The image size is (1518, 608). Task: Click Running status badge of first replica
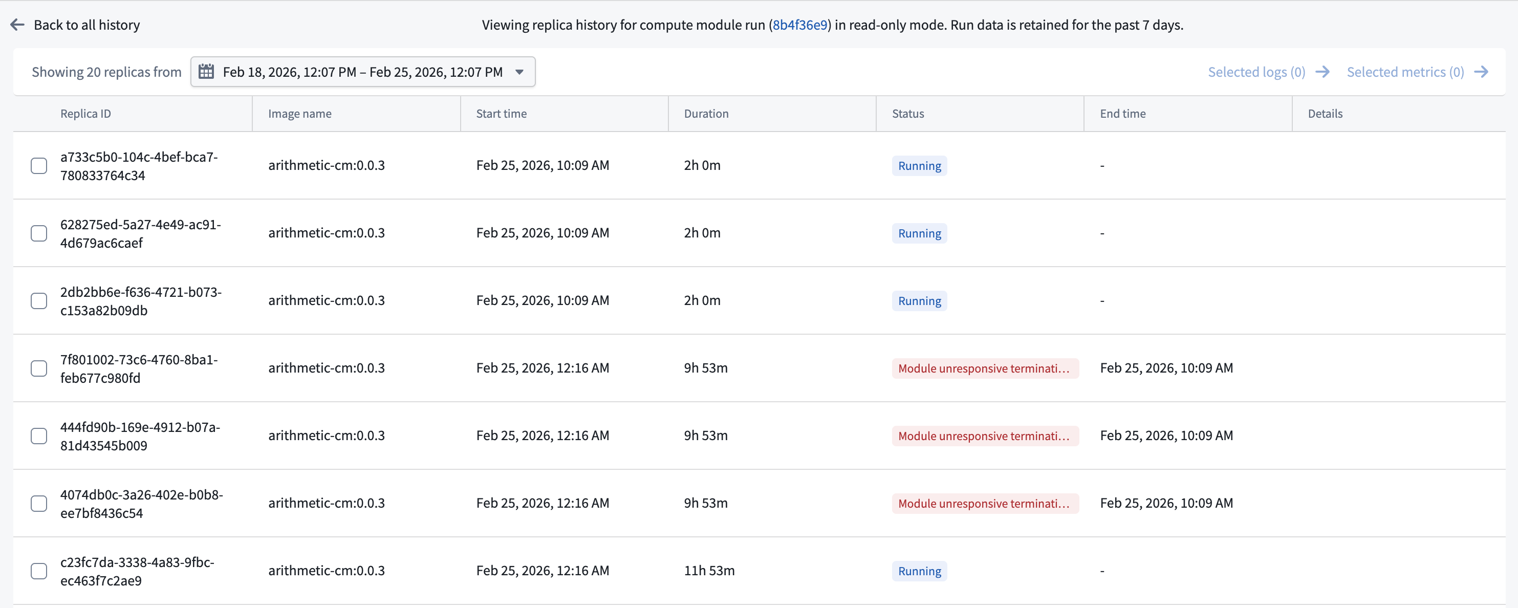point(919,165)
